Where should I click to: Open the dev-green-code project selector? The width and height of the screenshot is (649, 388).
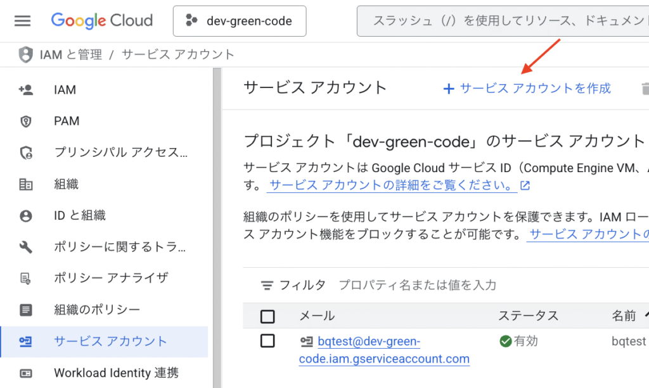(x=240, y=21)
